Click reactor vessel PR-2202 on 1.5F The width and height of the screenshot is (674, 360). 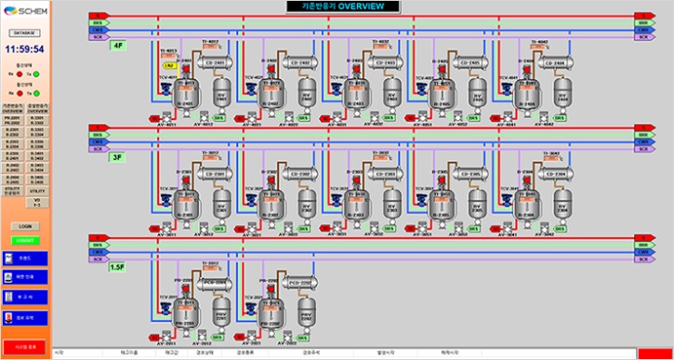271,314
